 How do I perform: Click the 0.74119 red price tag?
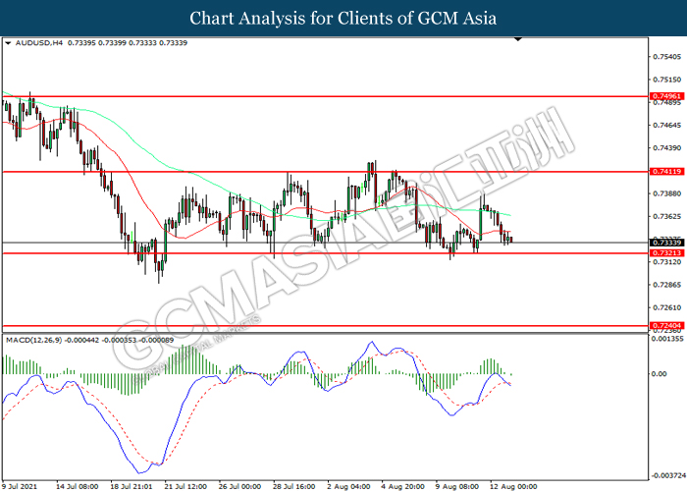666,171
